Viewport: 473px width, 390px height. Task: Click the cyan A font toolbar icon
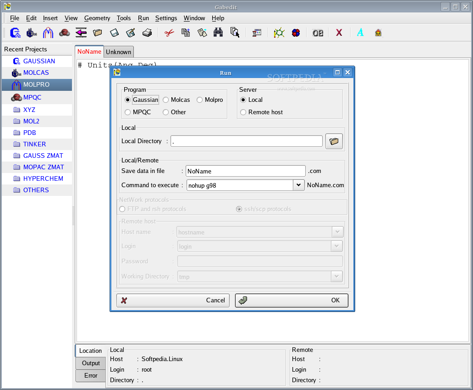[x=360, y=33]
